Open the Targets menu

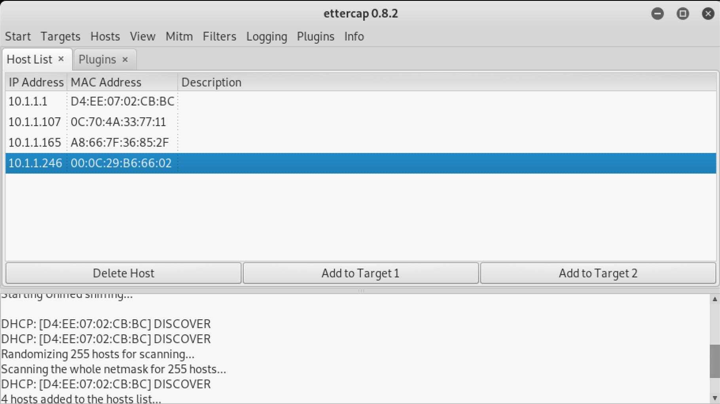tap(61, 36)
